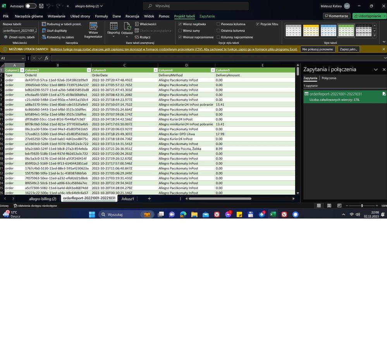Open the file name dropdown in title bar

tap(101, 6)
